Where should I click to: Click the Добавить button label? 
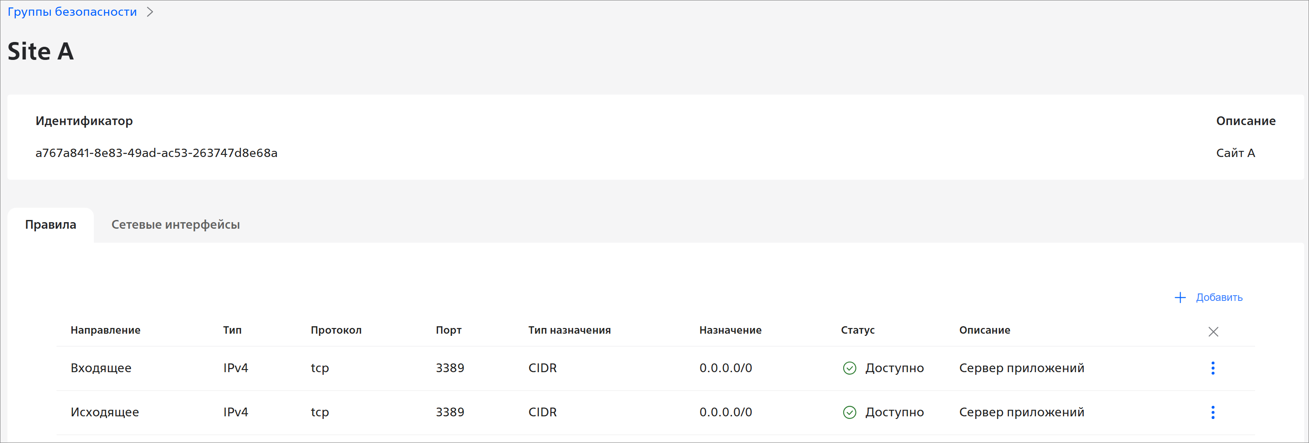pyautogui.click(x=1219, y=297)
